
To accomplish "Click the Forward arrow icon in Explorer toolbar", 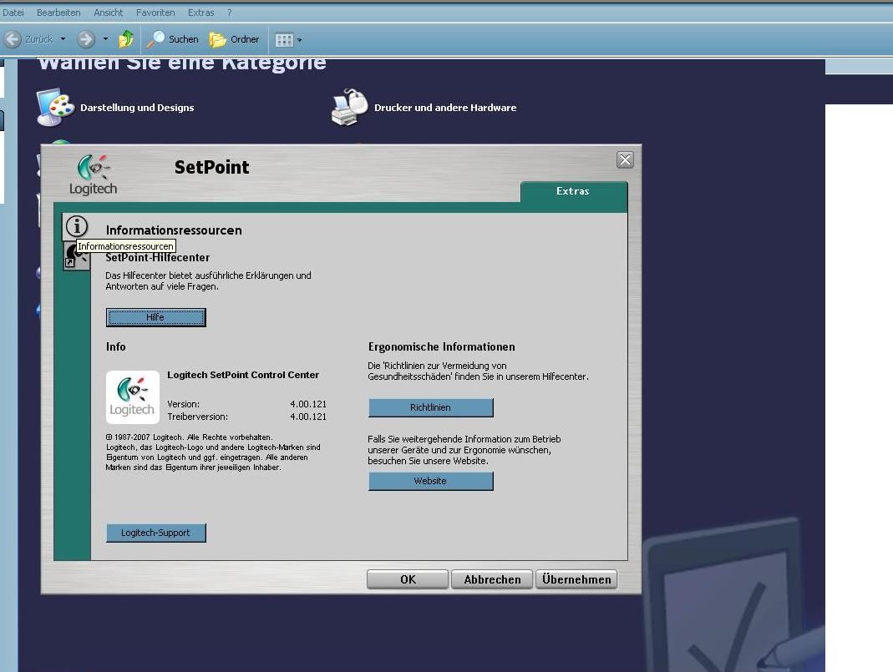I will pos(86,39).
